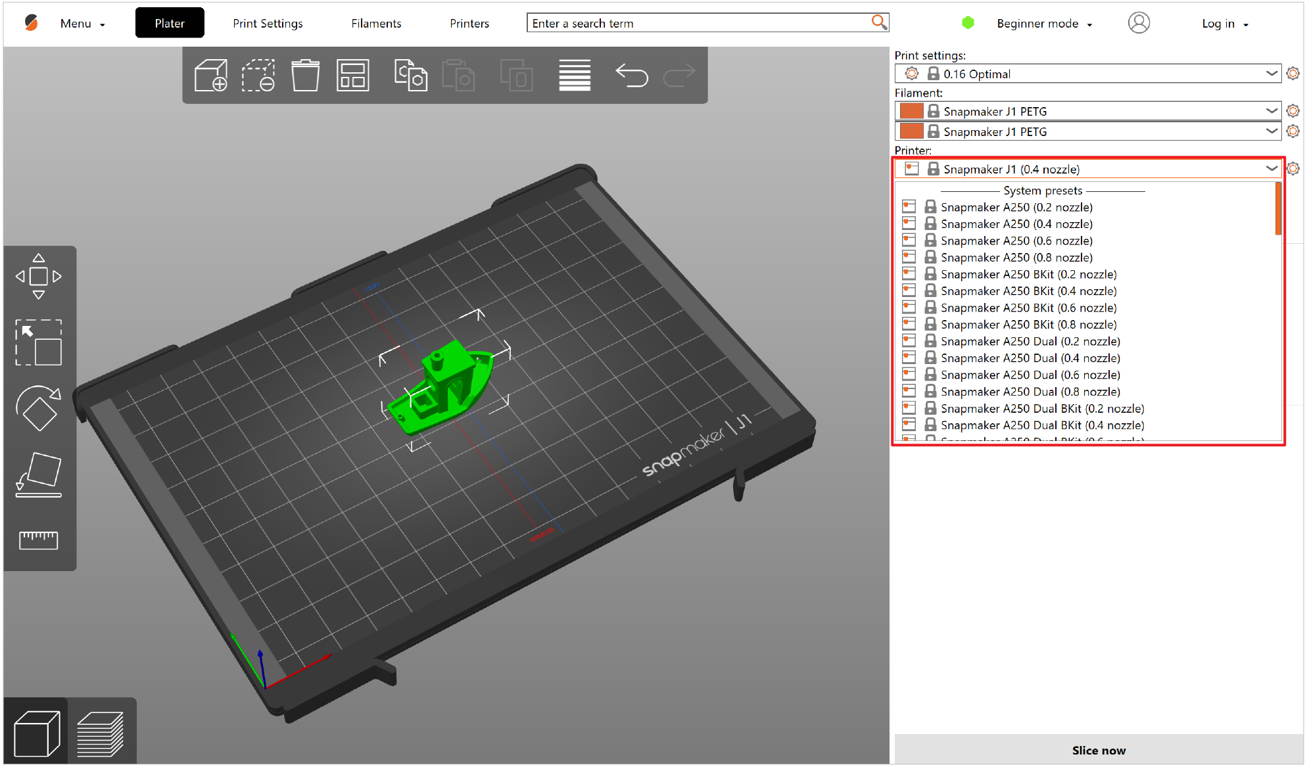1307x767 pixels.
Task: Click the Add instance icon
Action: coord(516,75)
